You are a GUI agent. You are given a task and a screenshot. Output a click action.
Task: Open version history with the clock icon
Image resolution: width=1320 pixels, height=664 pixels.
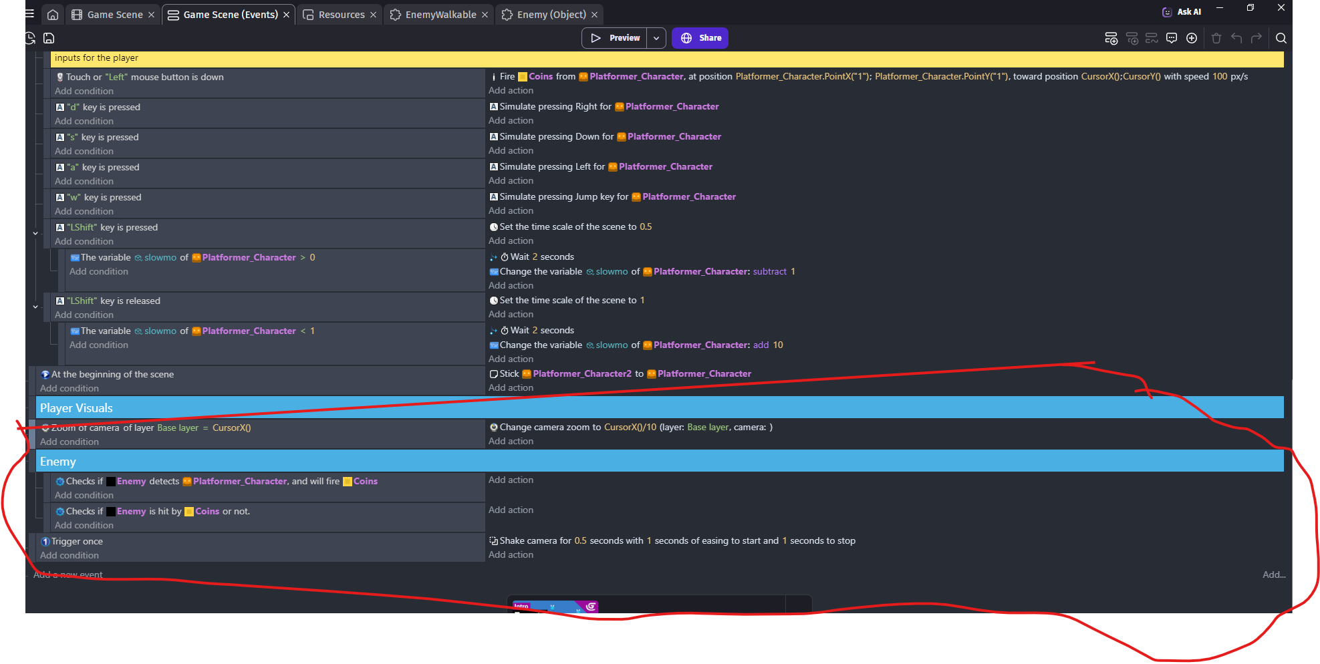[29, 38]
